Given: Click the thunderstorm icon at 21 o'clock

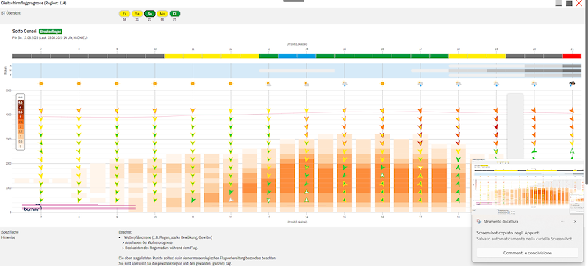Looking at the screenshot, I should (573, 84).
